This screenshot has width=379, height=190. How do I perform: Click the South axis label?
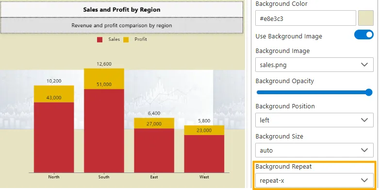104,177
